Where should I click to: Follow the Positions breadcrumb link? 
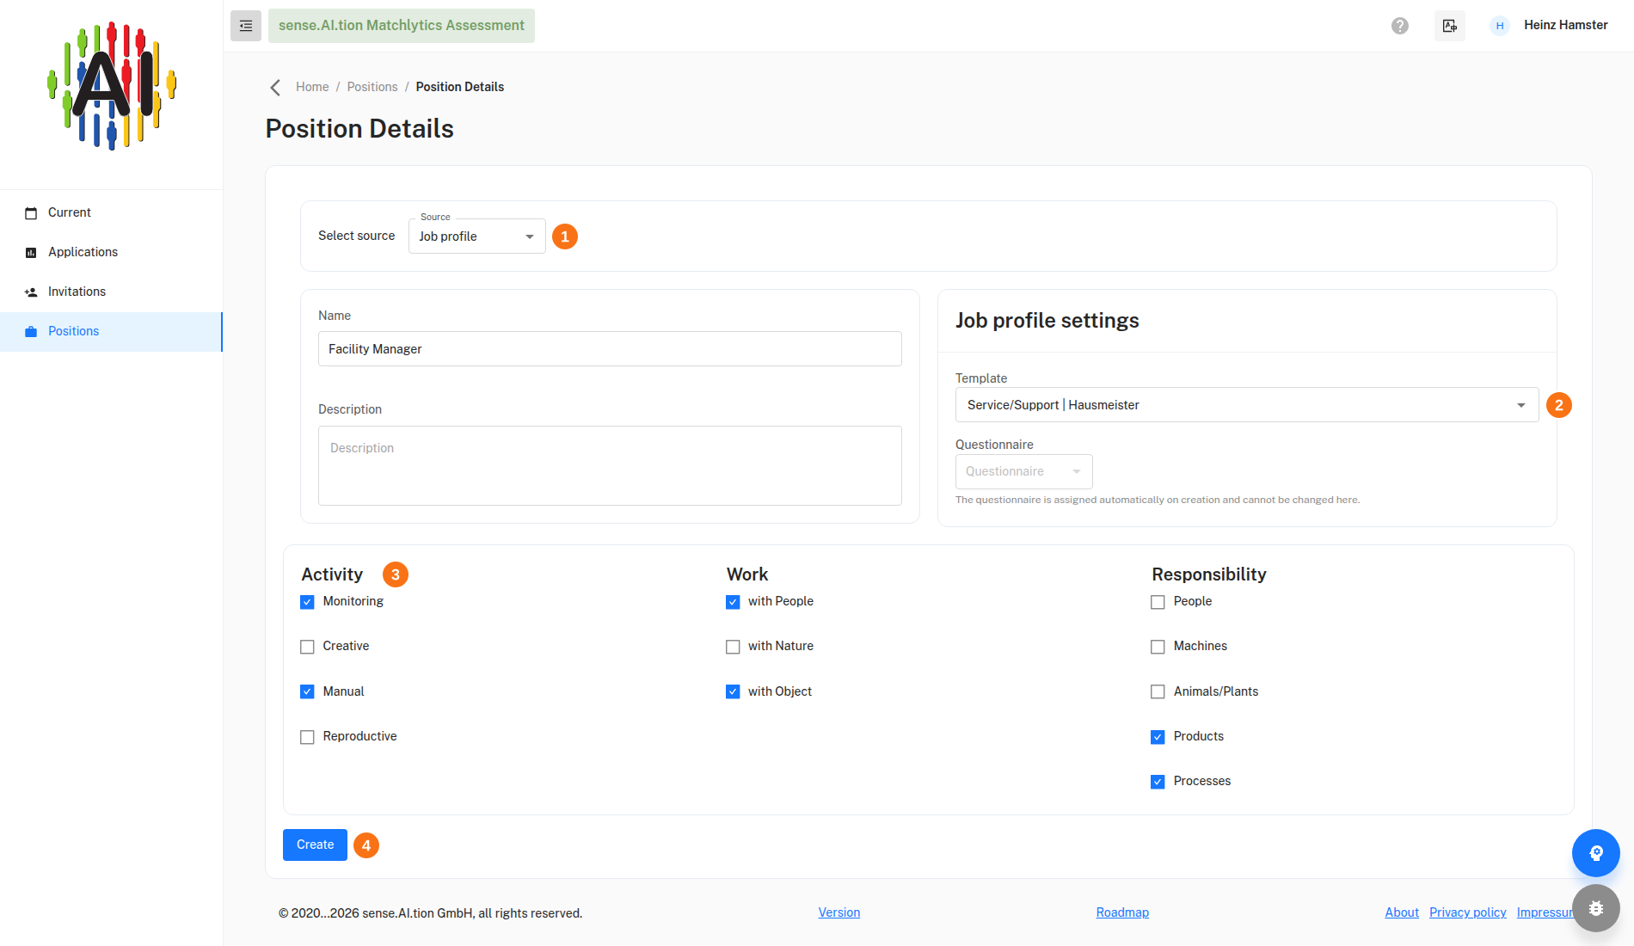pos(372,87)
